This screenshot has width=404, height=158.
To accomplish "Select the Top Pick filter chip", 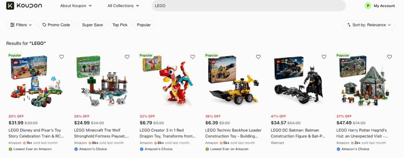I will [x=120, y=25].
